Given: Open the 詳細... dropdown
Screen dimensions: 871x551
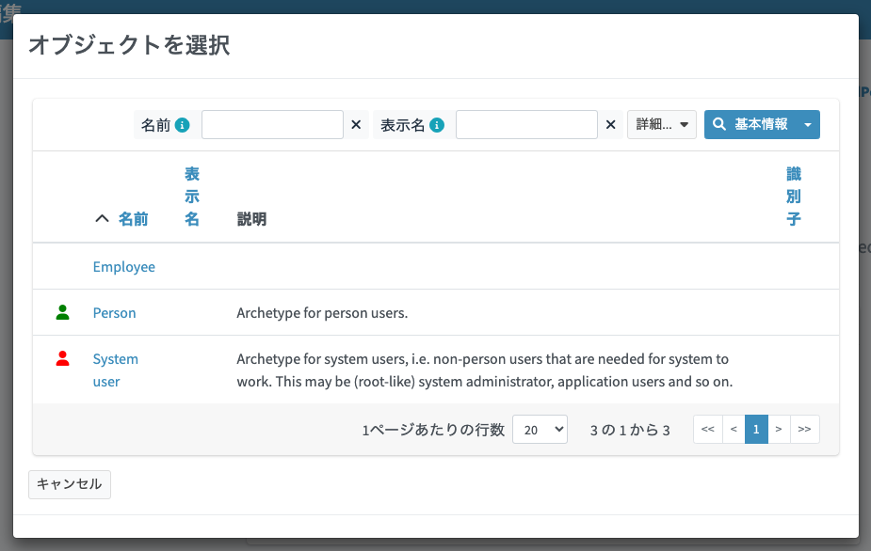Looking at the screenshot, I should click(662, 124).
